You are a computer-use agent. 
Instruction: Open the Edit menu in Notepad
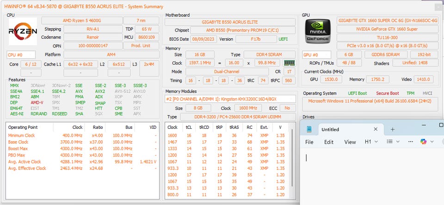329,142
